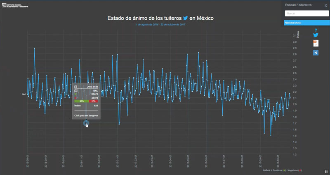Click the y-axis value 1.5
330x175 pixels.
coord(295,136)
